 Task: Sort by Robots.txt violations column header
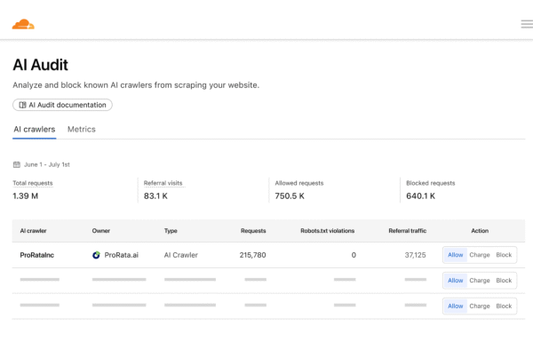(x=327, y=231)
